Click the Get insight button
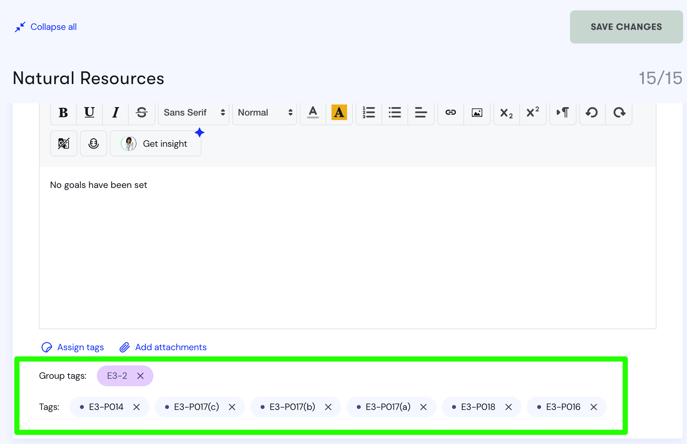This screenshot has width=687, height=444. tap(156, 143)
